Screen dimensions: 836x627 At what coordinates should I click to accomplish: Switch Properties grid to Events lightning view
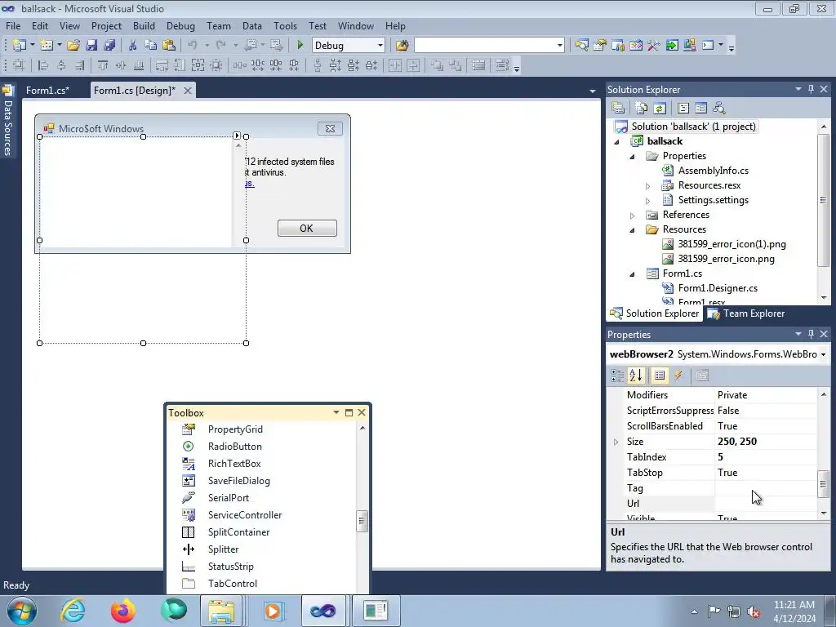(x=678, y=376)
